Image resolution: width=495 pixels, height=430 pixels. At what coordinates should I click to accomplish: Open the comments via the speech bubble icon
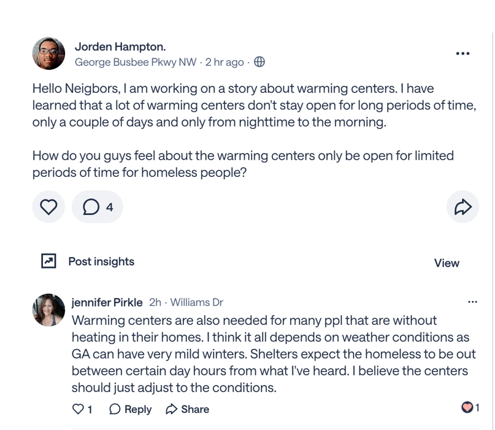click(x=91, y=207)
